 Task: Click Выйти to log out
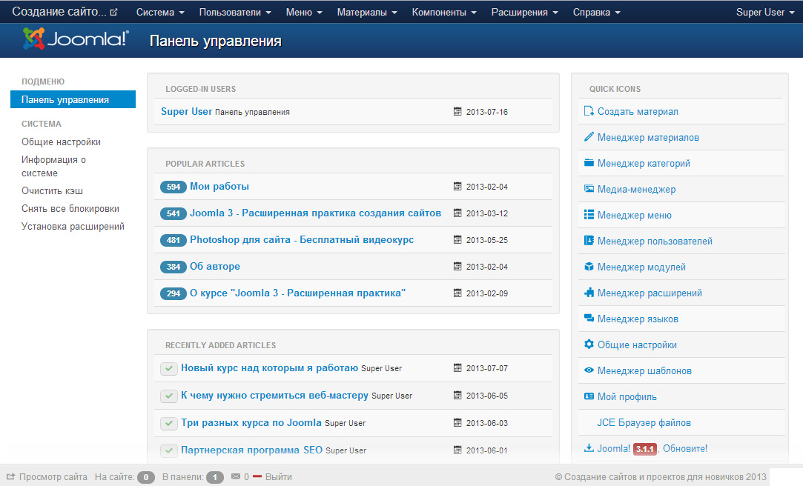click(x=278, y=477)
